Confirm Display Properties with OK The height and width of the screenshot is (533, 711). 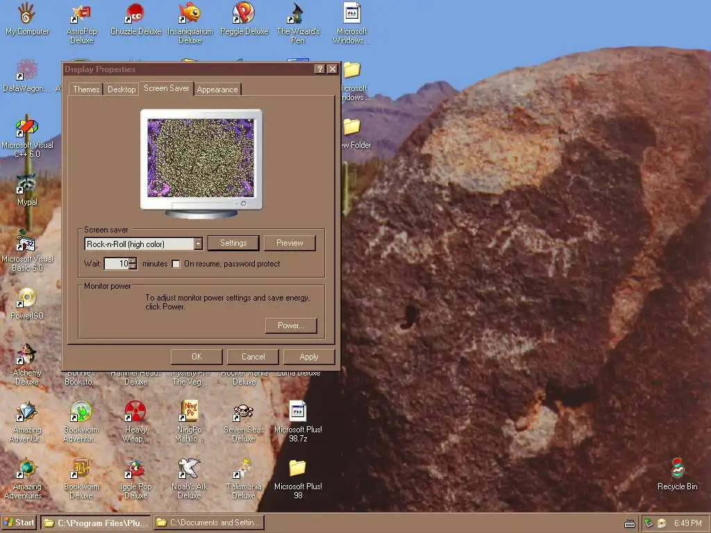tap(196, 357)
